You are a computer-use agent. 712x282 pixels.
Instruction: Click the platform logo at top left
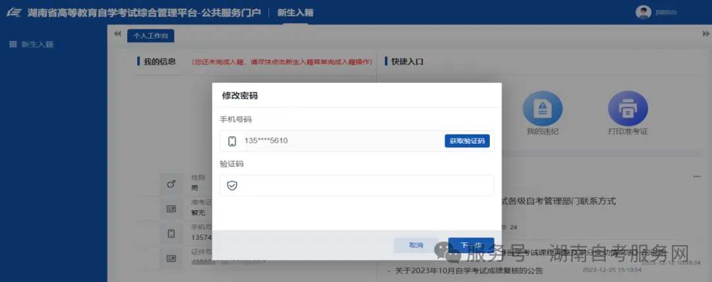(13, 13)
